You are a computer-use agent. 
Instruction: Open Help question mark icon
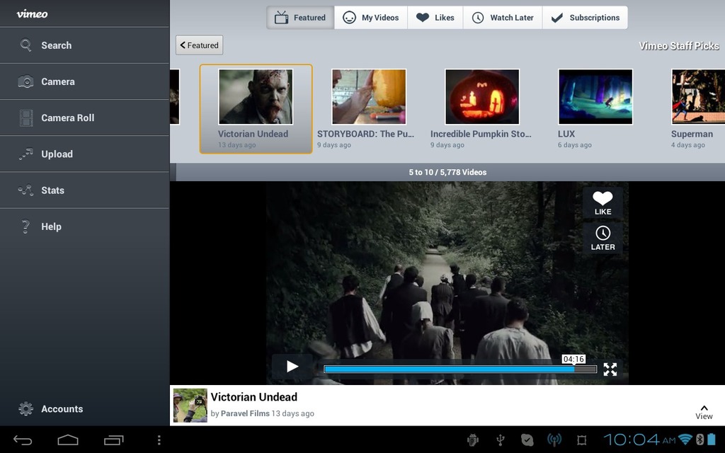(25, 226)
